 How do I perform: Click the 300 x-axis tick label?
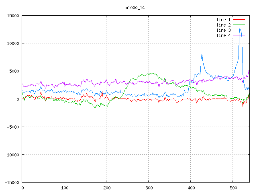149,188
